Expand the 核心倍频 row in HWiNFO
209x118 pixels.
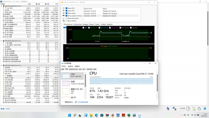[3, 35]
